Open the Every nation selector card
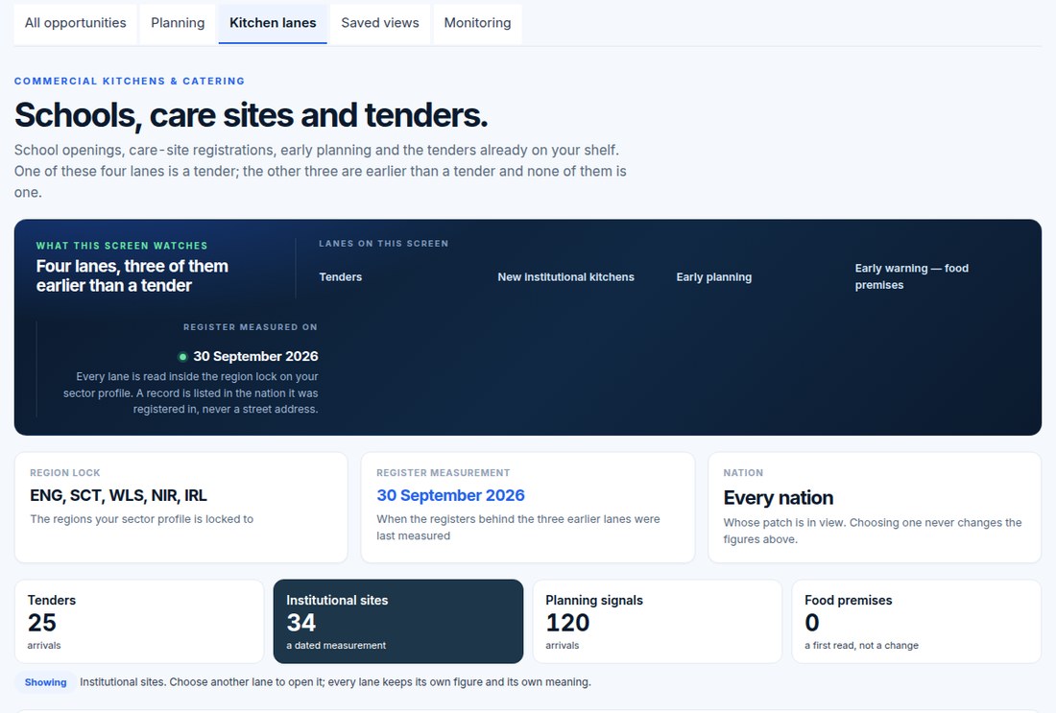The height and width of the screenshot is (713, 1056). tap(875, 507)
